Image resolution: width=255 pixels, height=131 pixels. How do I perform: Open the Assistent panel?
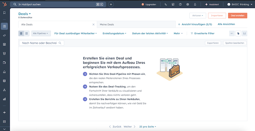pyautogui.click(x=212, y=4)
